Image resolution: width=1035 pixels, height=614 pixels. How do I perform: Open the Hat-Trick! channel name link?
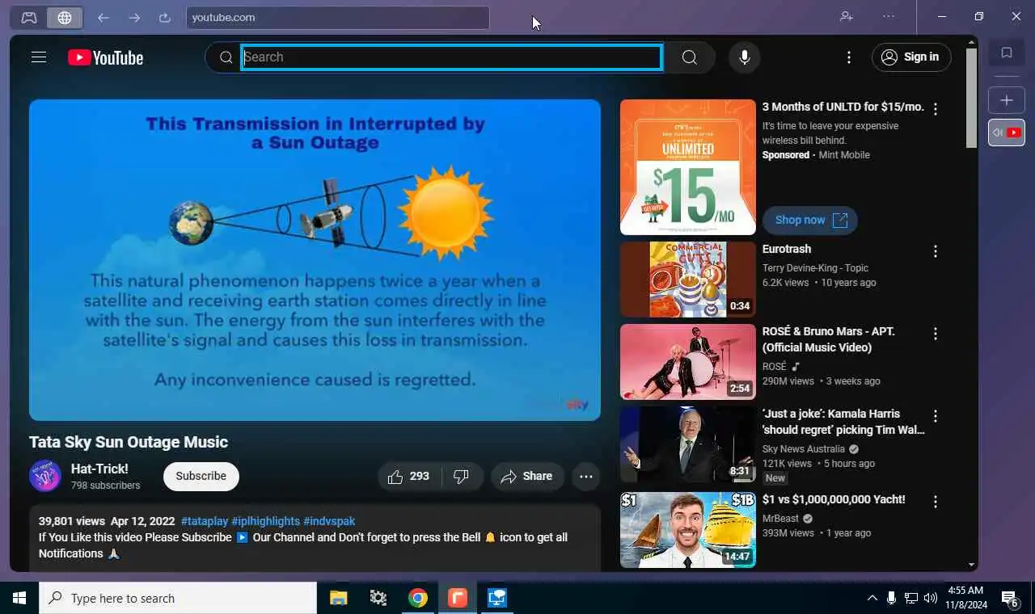point(99,469)
